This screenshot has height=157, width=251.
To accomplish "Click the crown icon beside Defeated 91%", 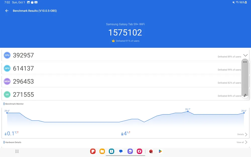I will [x=113, y=41].
